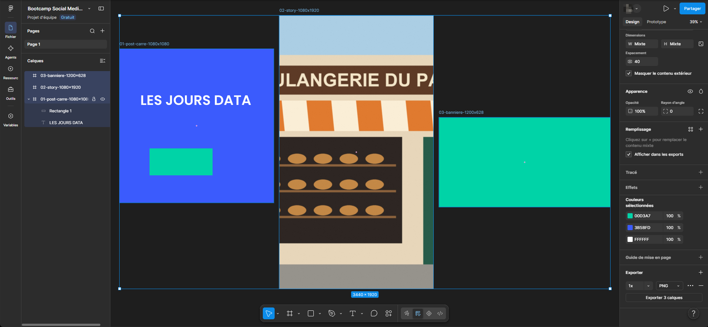Select the Comment tool

(374, 313)
